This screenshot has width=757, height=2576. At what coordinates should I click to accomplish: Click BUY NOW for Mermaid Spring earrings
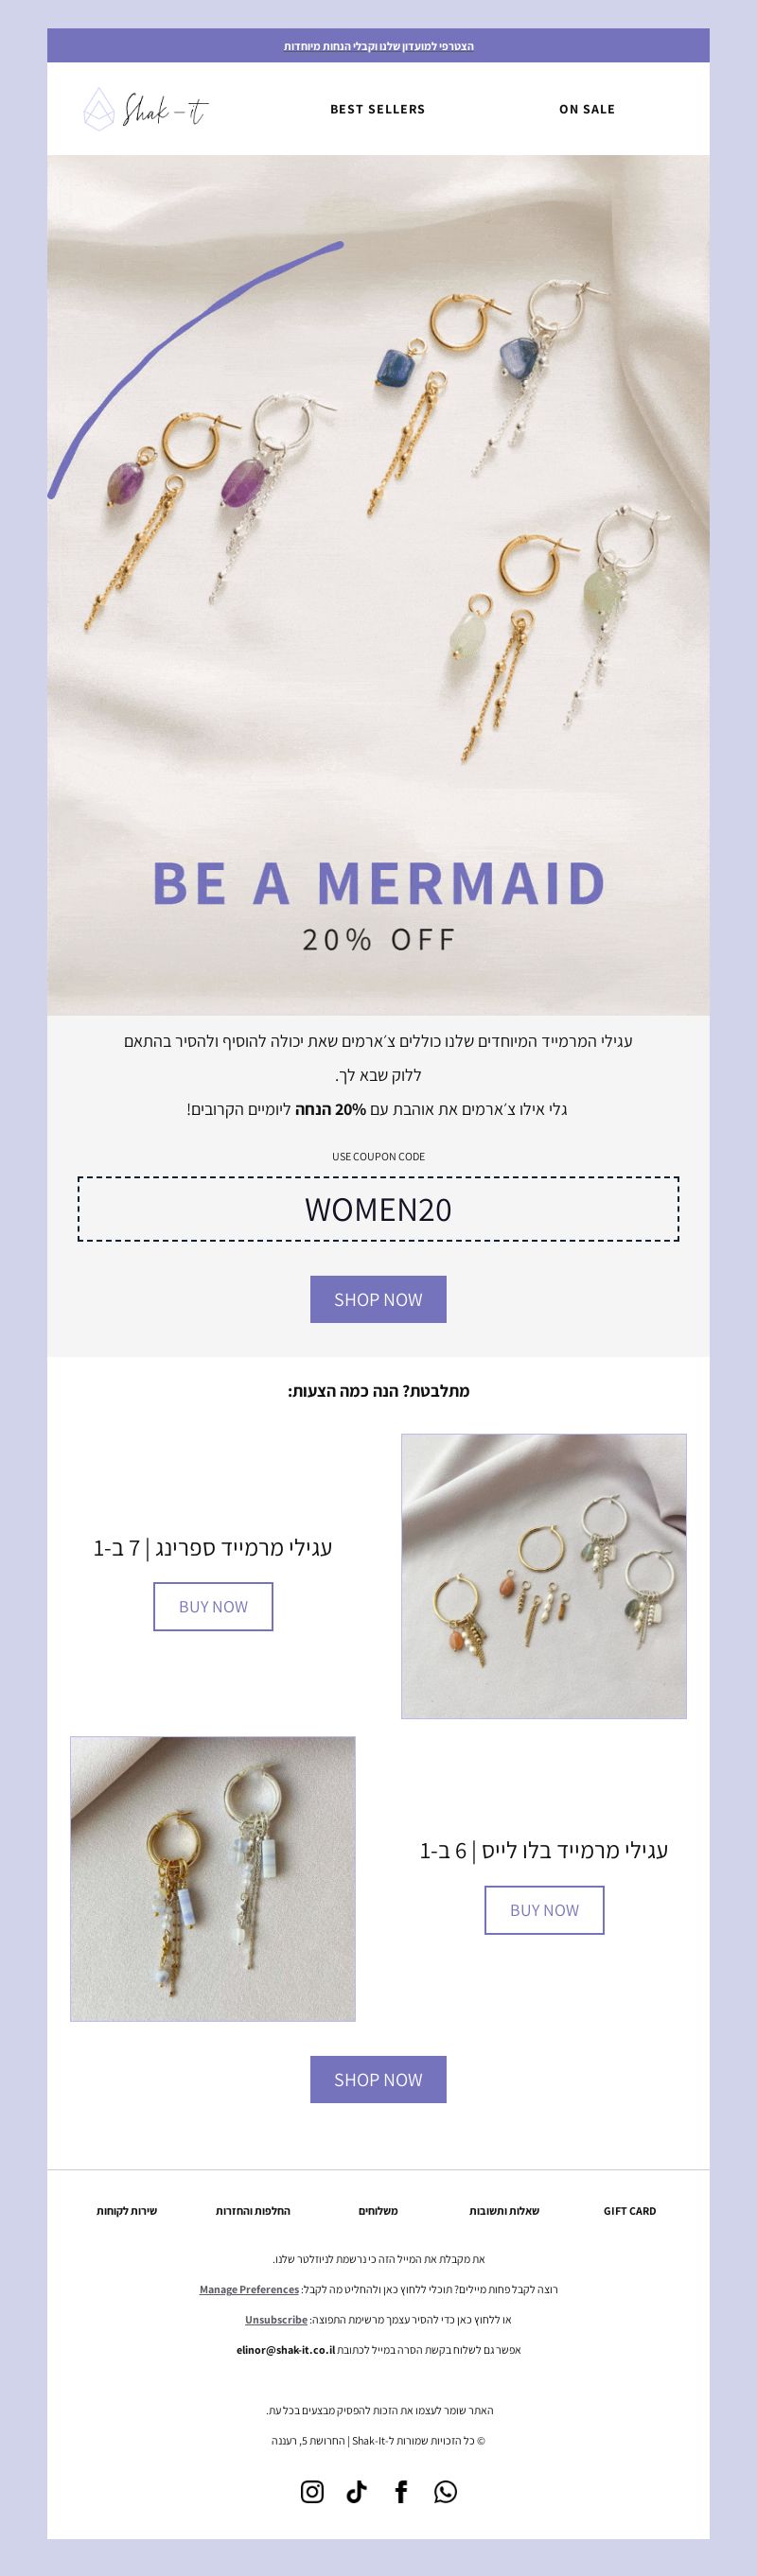tap(213, 1606)
